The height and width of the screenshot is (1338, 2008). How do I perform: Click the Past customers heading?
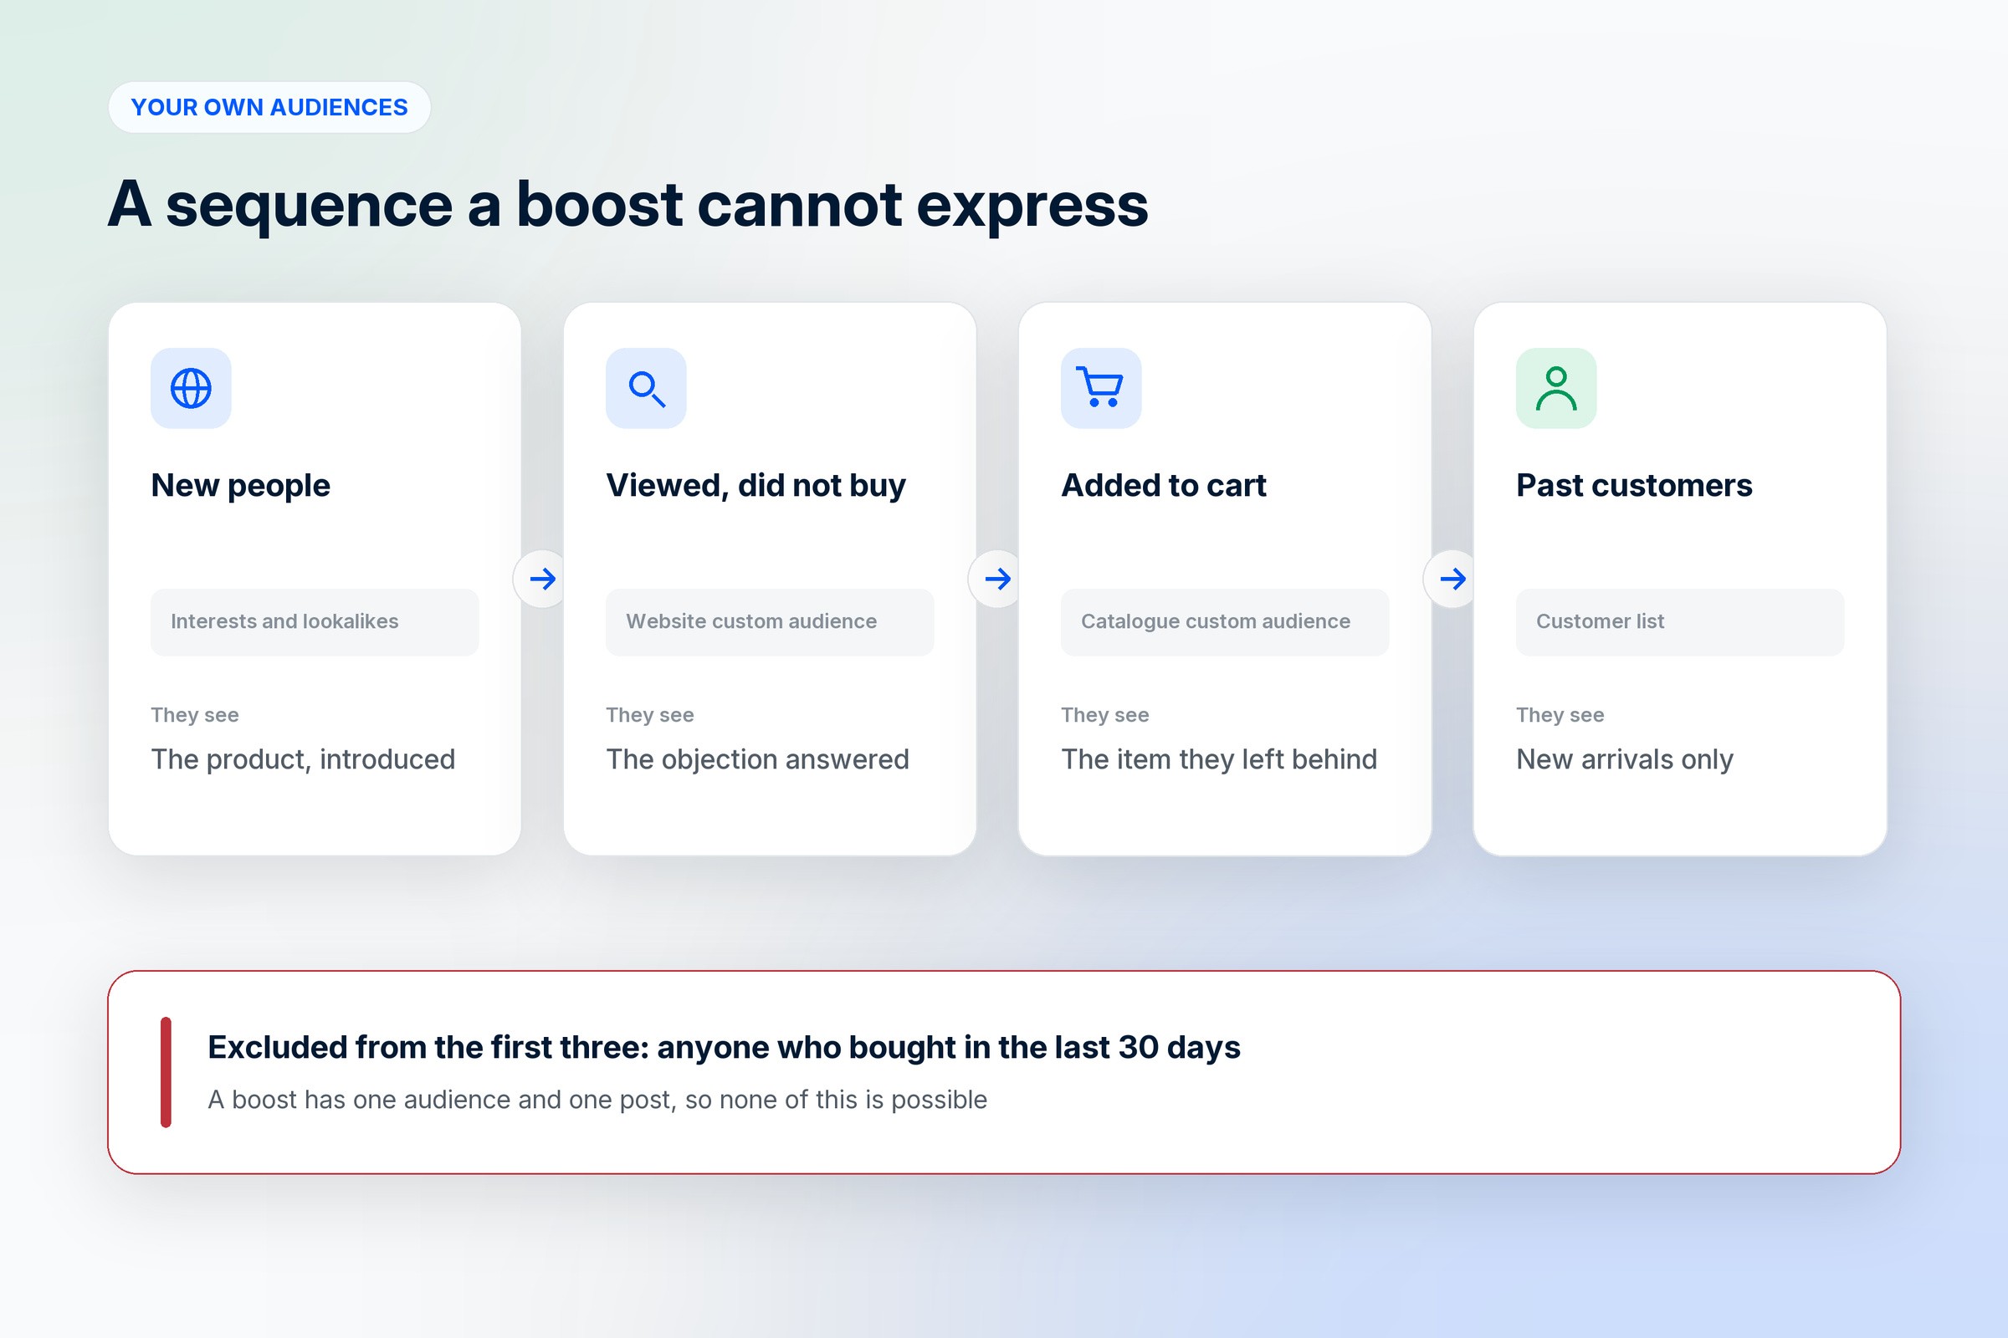(x=1634, y=486)
